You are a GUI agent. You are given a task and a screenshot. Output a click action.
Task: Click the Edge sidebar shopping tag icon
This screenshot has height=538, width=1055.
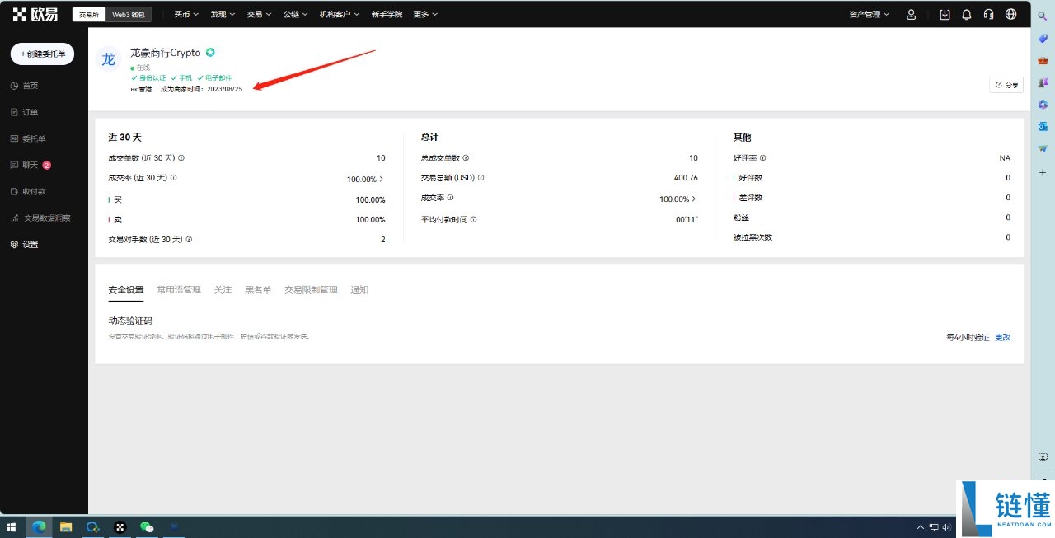pos(1043,38)
